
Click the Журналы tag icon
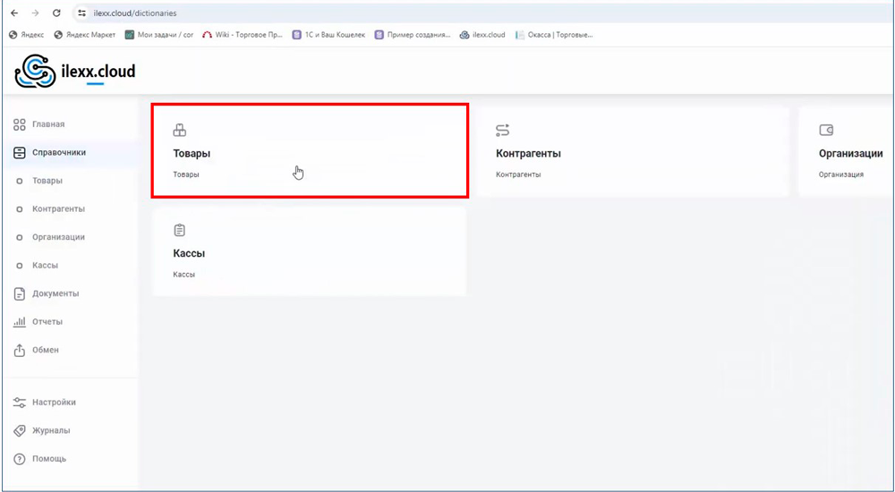point(20,431)
